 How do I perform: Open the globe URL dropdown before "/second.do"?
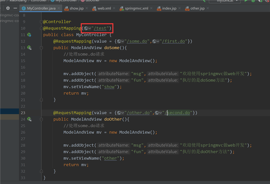pyautogui.click(x=158, y=113)
